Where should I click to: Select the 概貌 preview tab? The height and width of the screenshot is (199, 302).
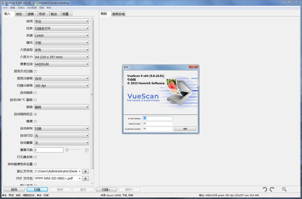coord(105,14)
